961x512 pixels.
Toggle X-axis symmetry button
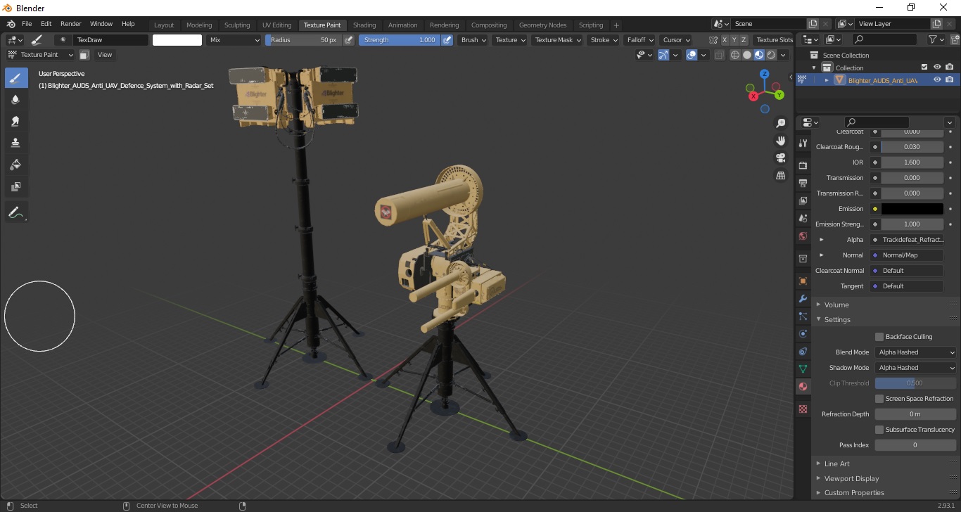tap(725, 40)
